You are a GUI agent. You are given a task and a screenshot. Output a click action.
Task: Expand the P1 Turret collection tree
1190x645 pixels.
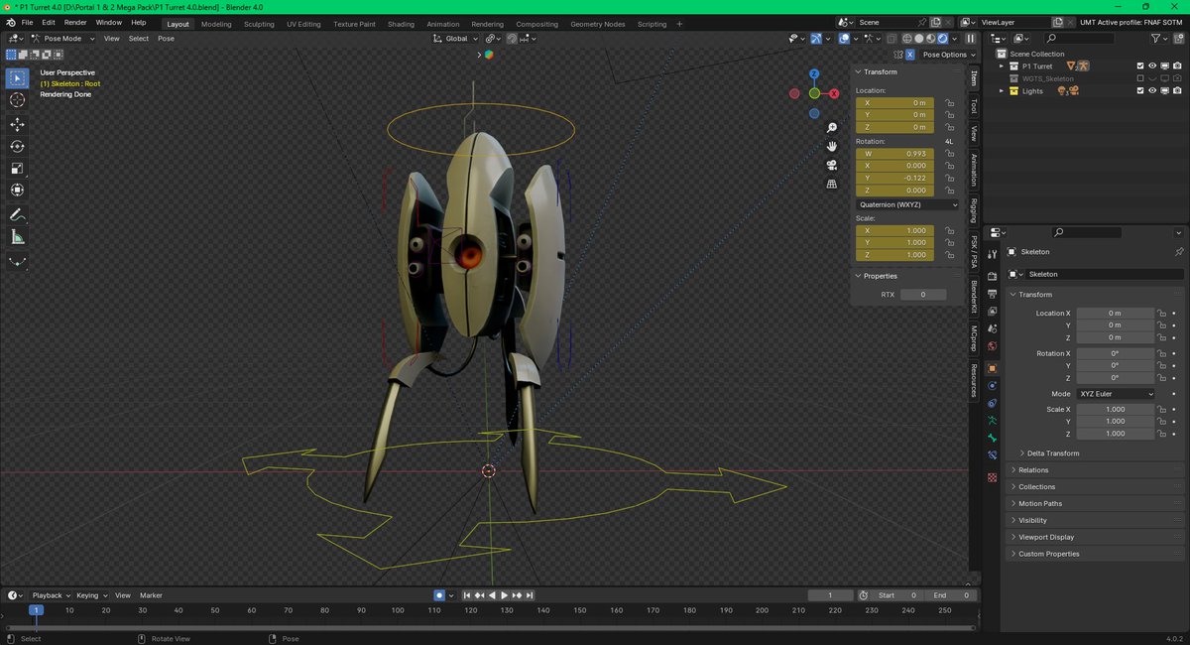coord(1002,66)
